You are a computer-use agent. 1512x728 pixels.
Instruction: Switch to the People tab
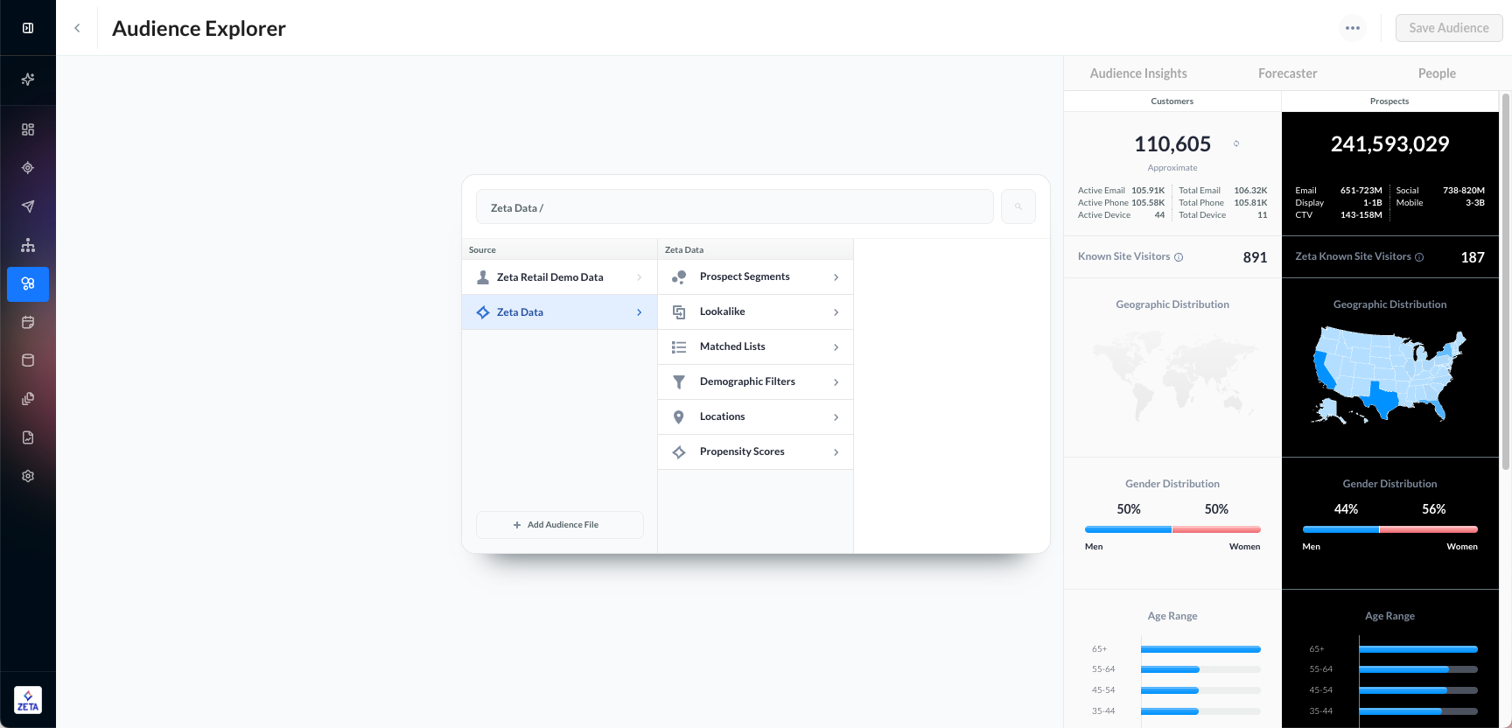click(1437, 73)
